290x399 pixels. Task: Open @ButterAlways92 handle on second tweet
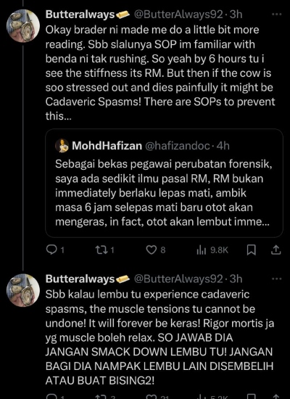pos(178,279)
